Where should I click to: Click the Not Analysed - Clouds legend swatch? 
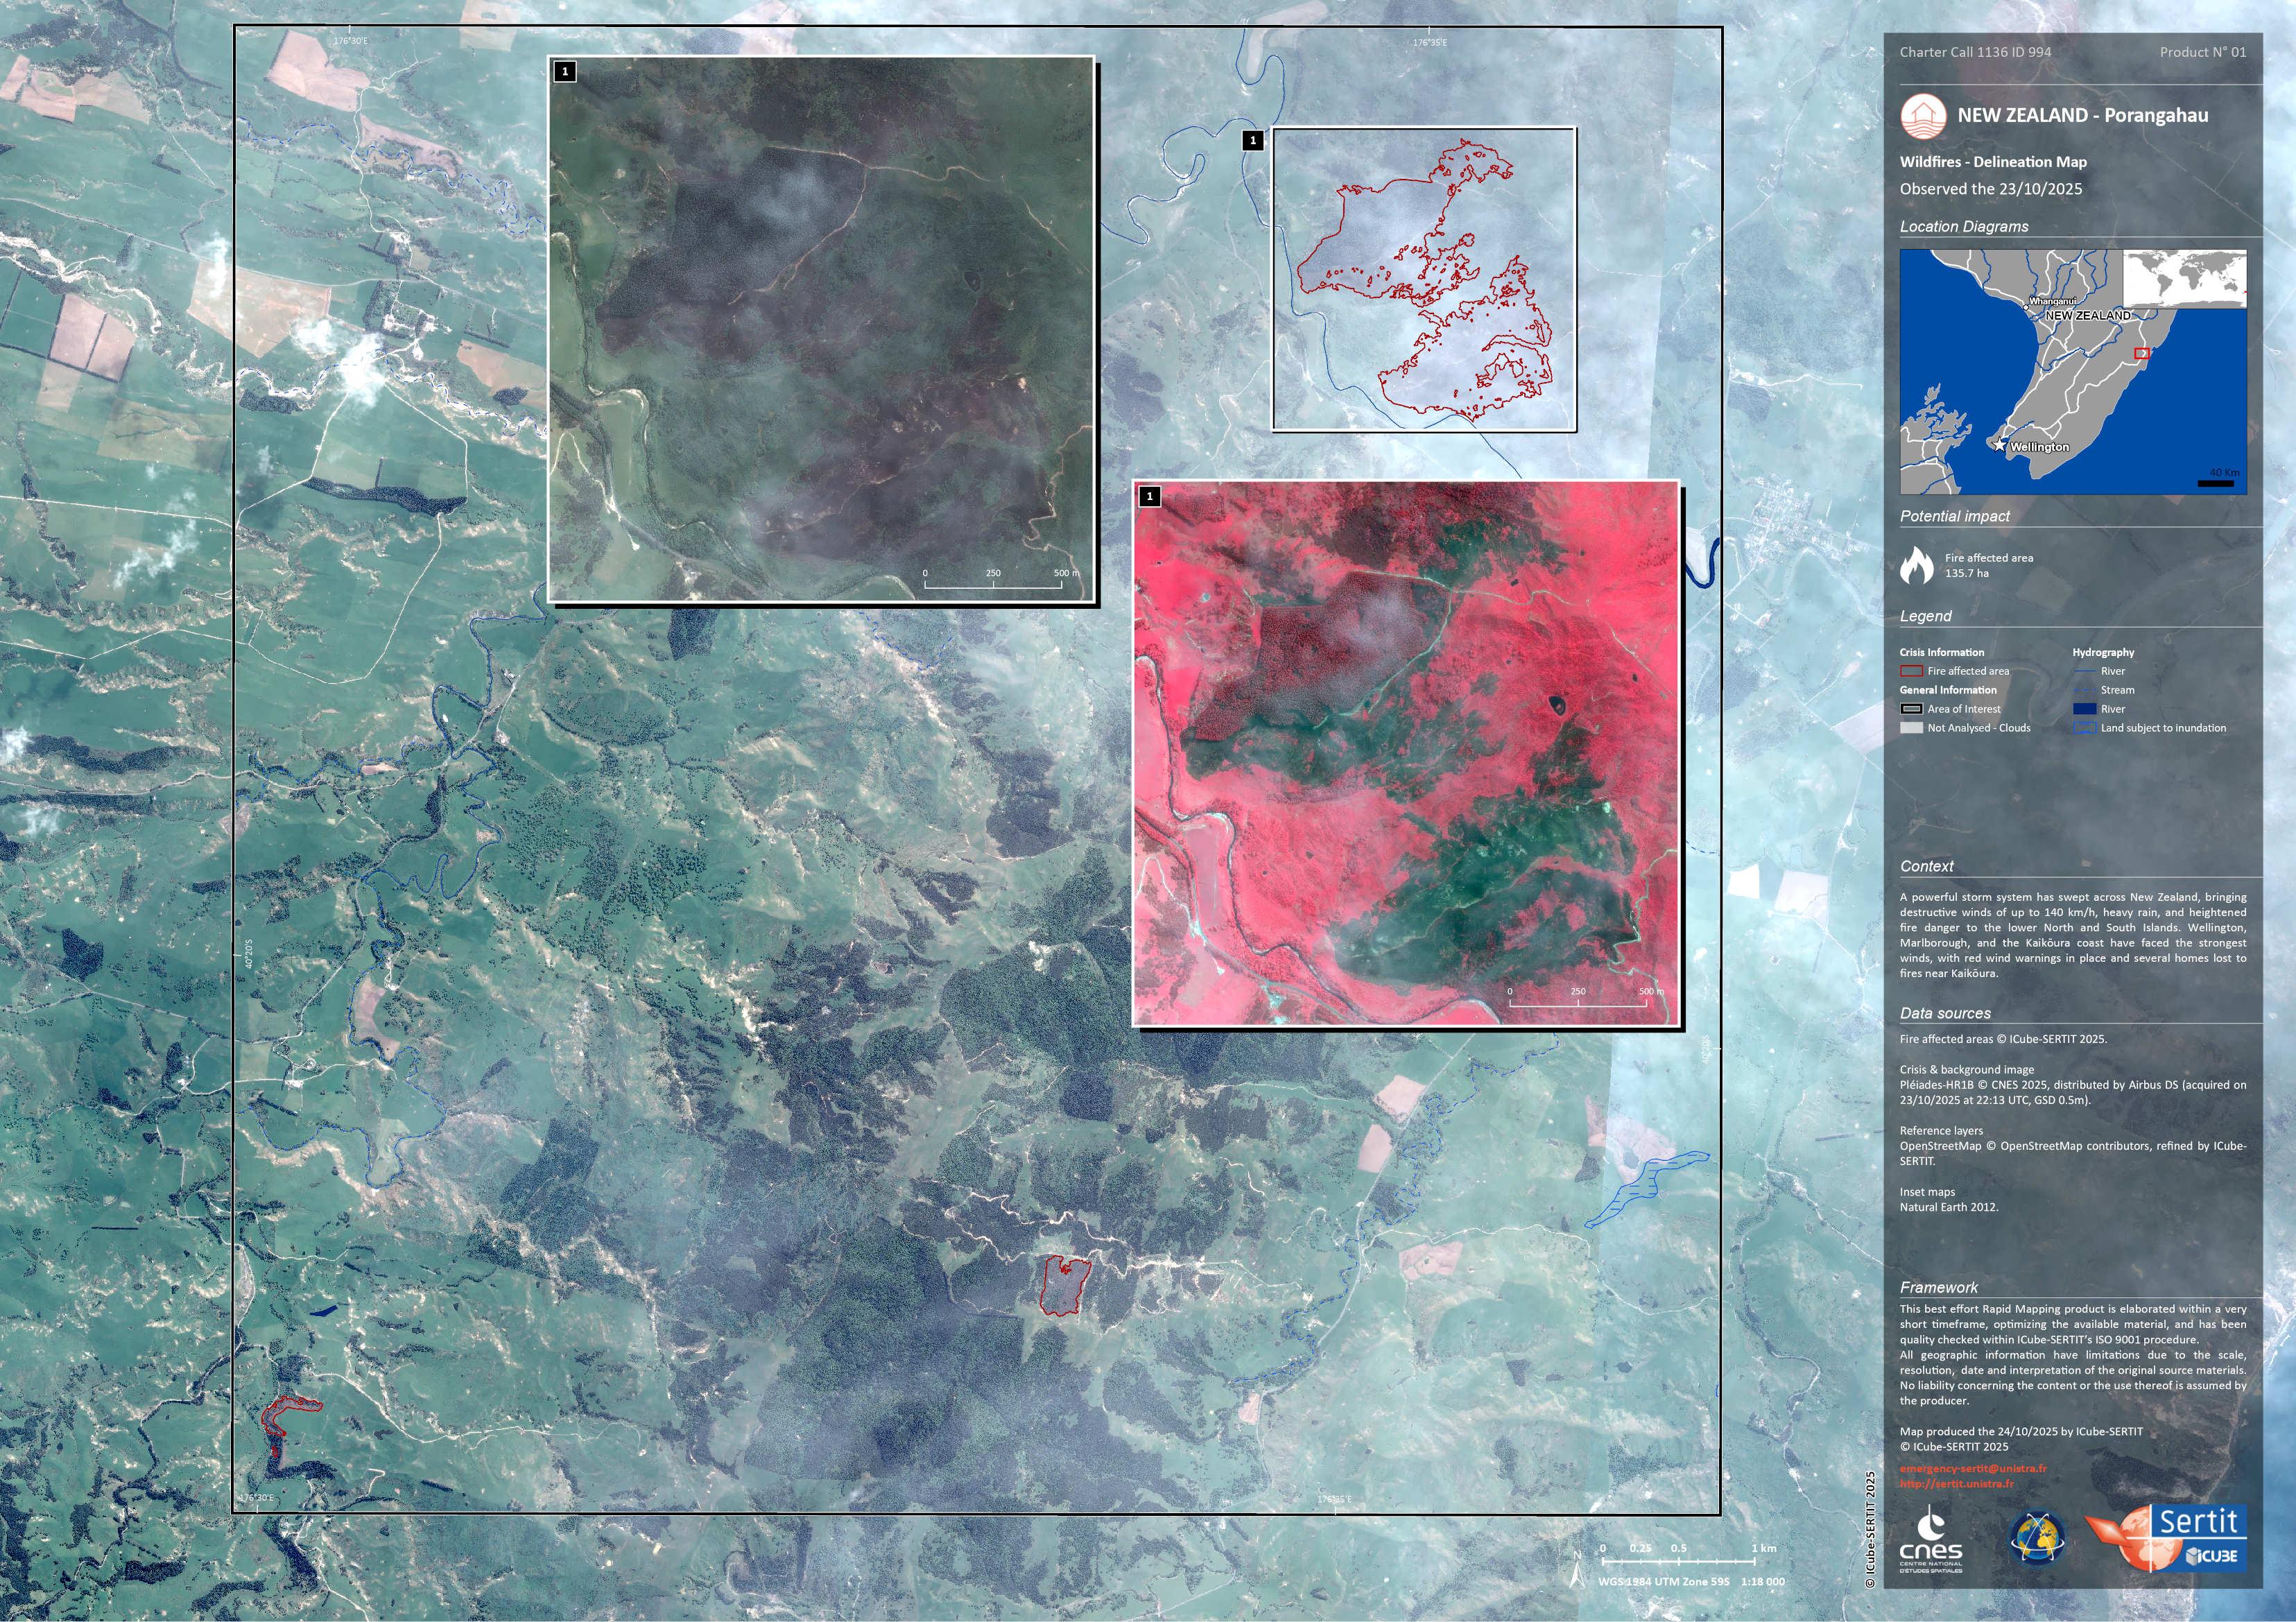(1911, 728)
